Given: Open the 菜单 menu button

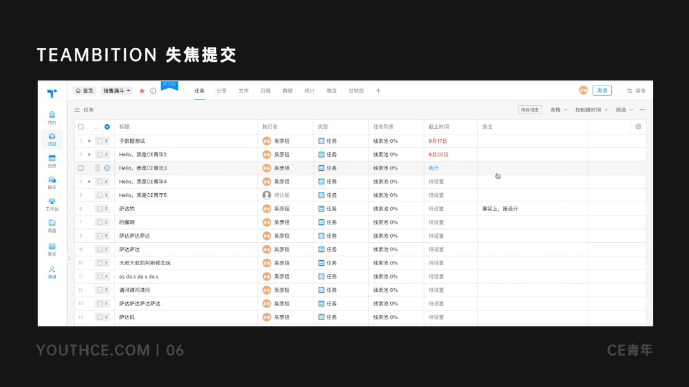Looking at the screenshot, I should coord(636,91).
